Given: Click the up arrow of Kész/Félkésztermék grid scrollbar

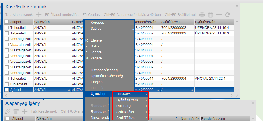Looking at the screenshot, I should pos(237,22).
